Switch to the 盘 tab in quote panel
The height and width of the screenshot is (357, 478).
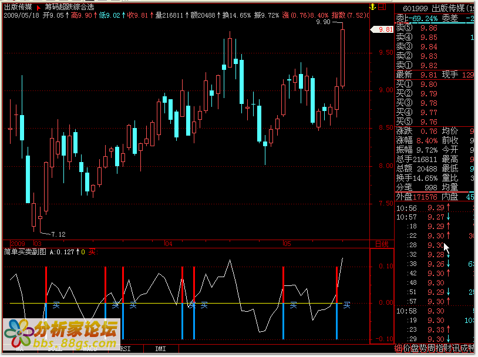[x=415, y=348]
